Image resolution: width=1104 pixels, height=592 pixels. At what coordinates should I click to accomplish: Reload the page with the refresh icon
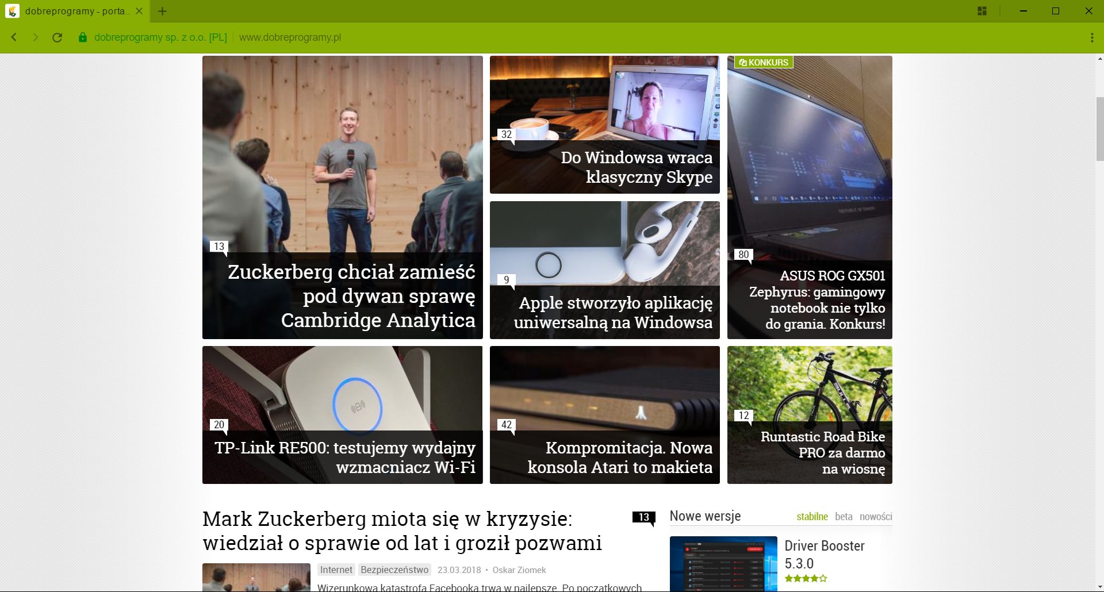pos(57,37)
